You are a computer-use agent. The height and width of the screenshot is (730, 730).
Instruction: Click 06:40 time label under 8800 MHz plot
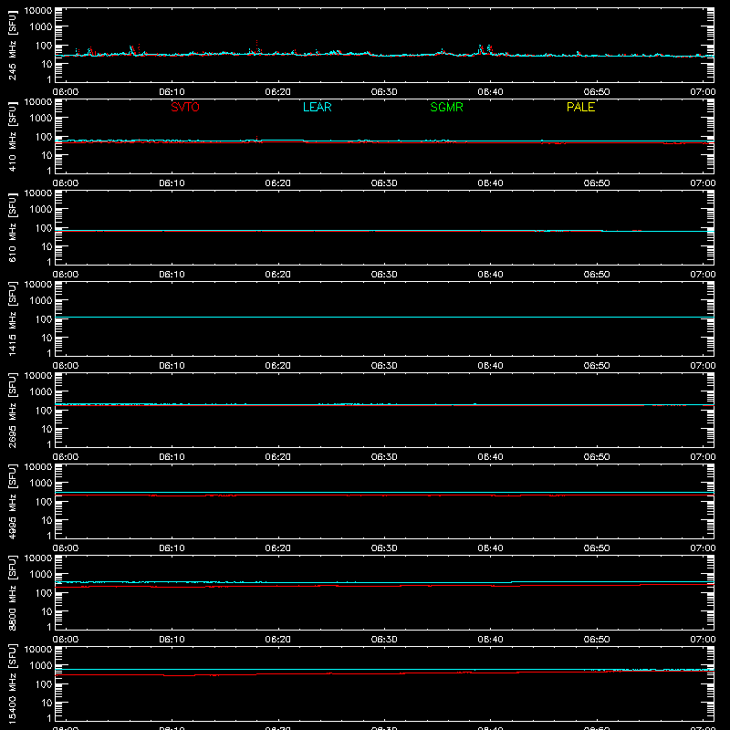pos(490,640)
